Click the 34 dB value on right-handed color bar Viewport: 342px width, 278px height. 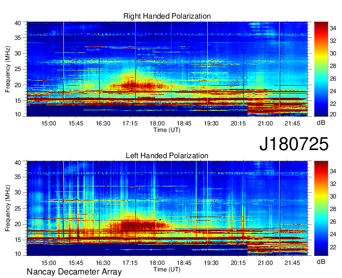pyautogui.click(x=333, y=28)
